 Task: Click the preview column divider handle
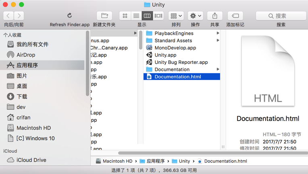[x=223, y=147]
